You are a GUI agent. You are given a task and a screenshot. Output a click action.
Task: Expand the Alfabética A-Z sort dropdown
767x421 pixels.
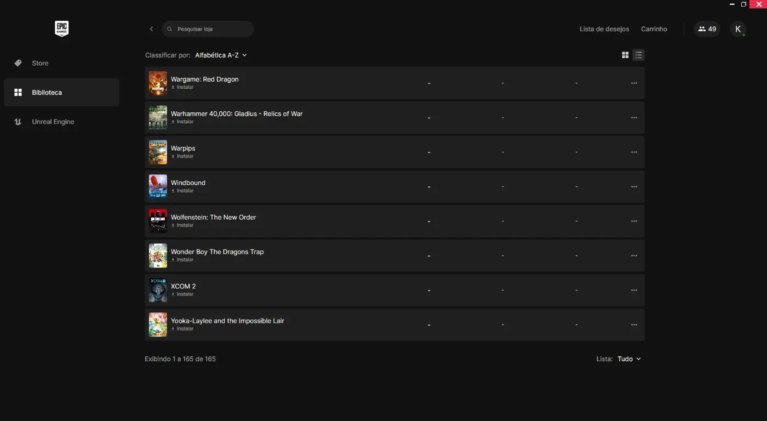pos(221,55)
